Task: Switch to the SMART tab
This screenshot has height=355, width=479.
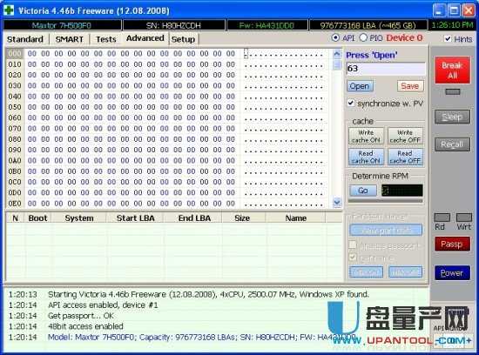Action: (70, 39)
